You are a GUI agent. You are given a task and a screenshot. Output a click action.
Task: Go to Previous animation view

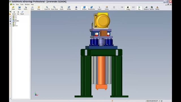(x=122, y=8)
